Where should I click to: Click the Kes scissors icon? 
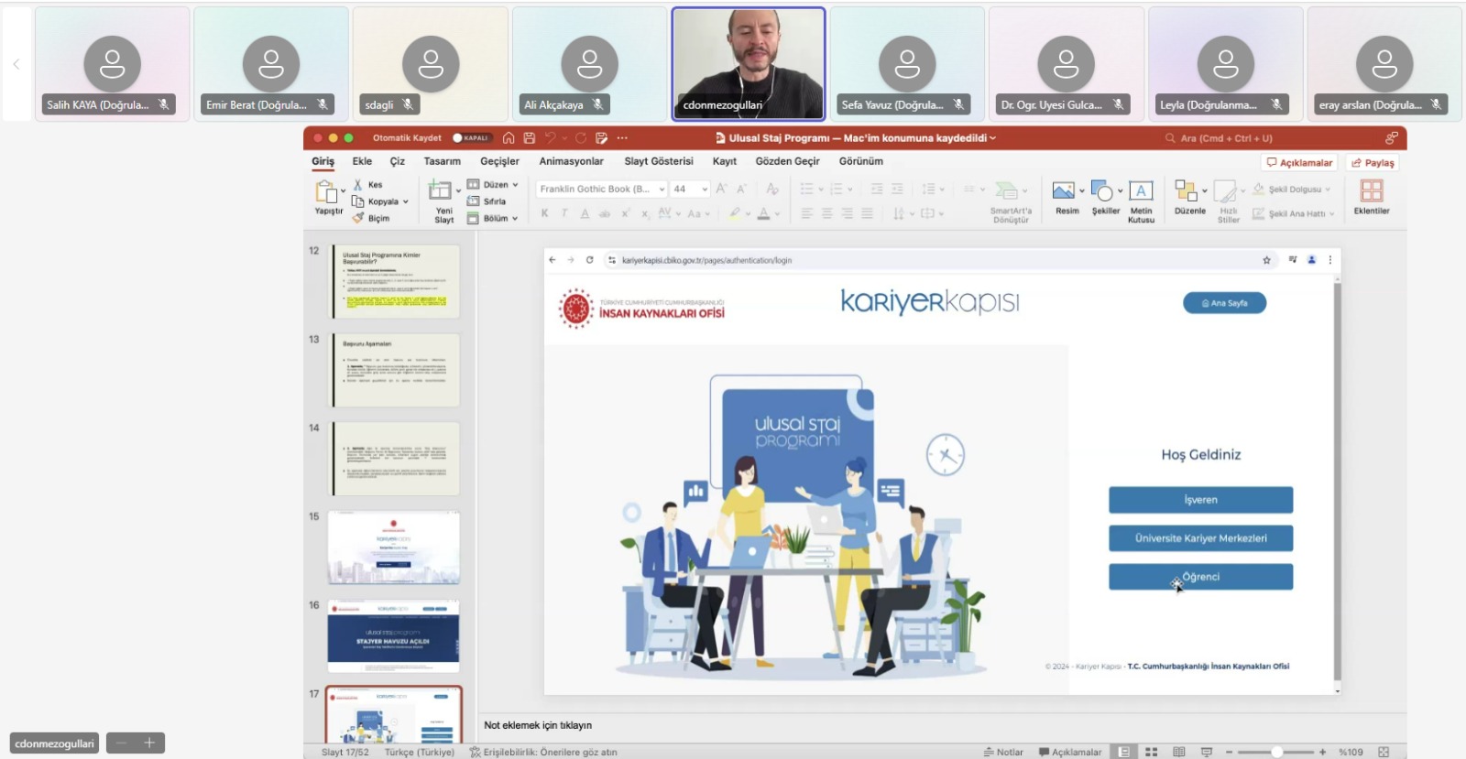(x=358, y=185)
